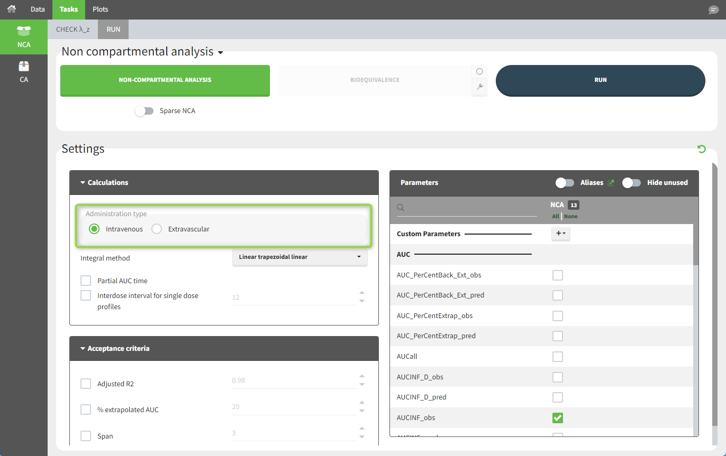Open the comments speech bubble icon

[713, 10]
